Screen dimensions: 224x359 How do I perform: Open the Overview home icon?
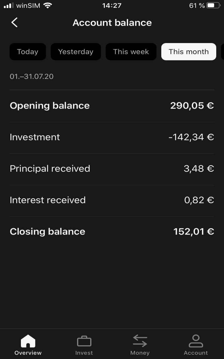[x=28, y=341]
